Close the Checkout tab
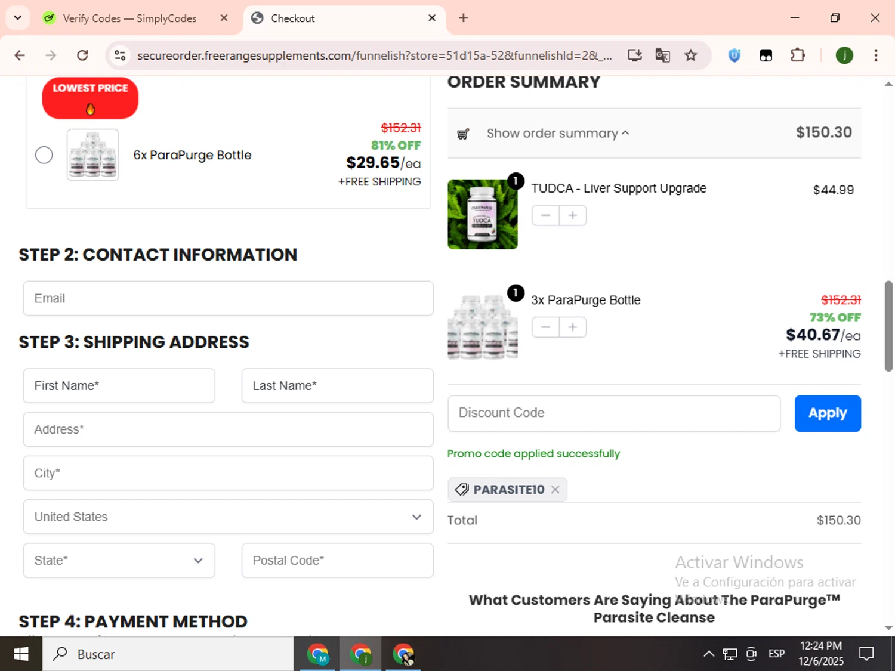Image resolution: width=895 pixels, height=671 pixels. (x=432, y=18)
